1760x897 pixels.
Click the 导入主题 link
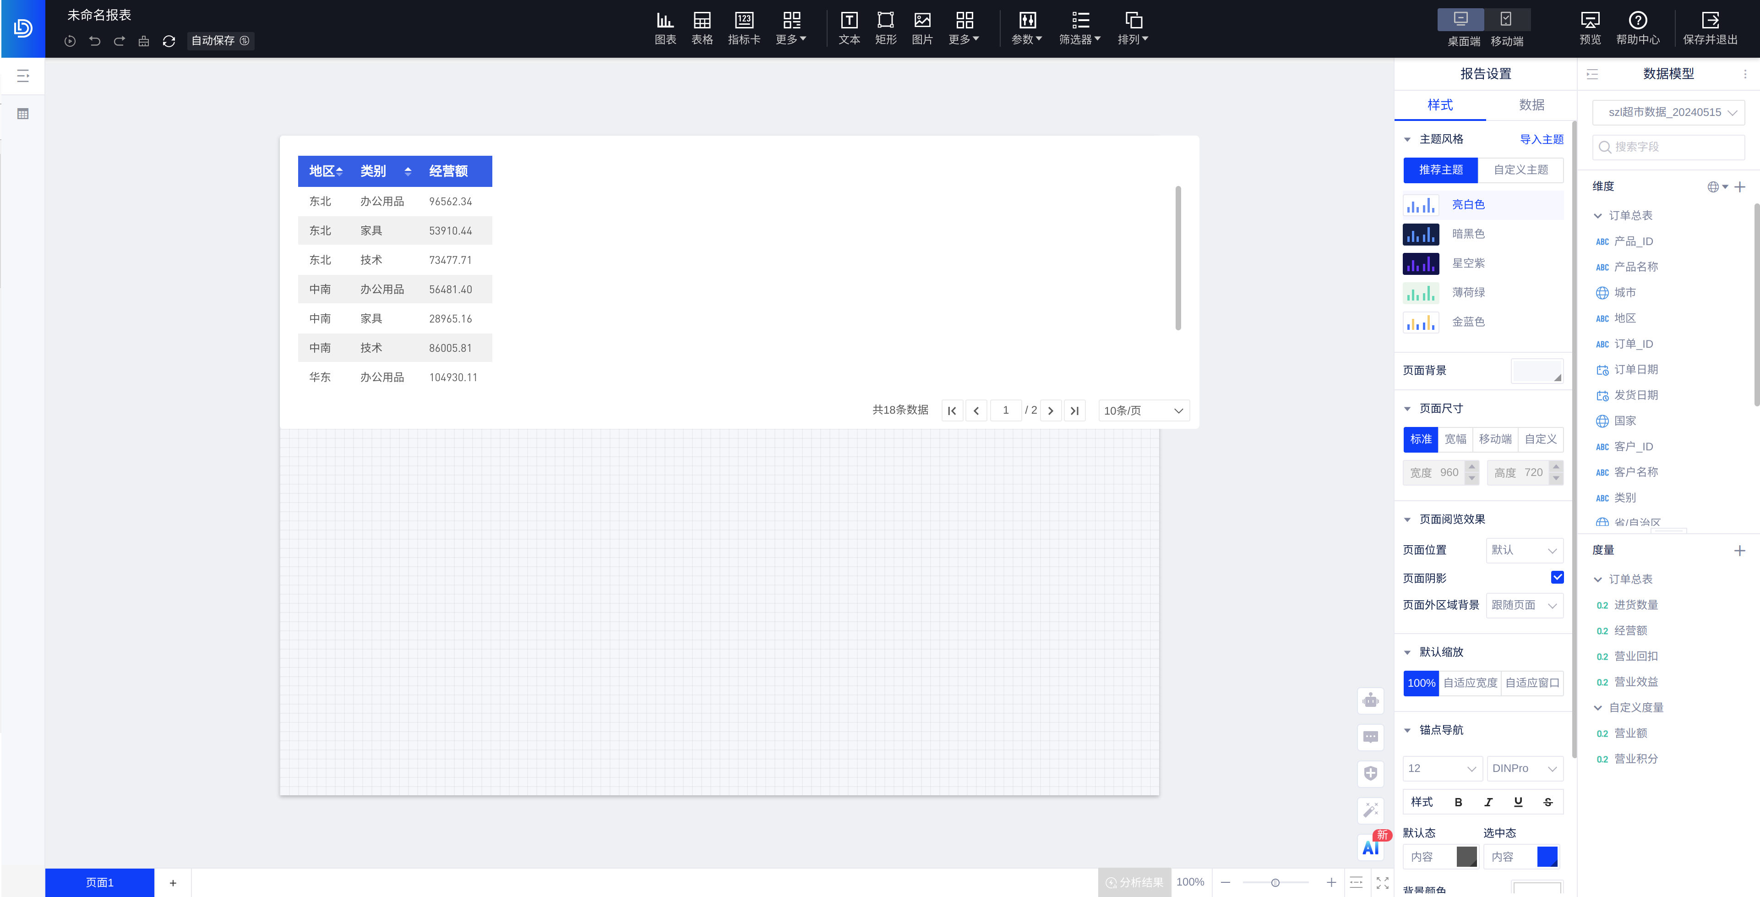tap(1541, 139)
